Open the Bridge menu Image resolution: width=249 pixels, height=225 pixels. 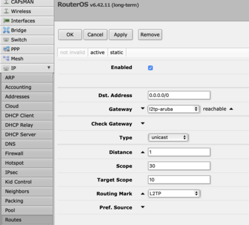click(x=27, y=30)
